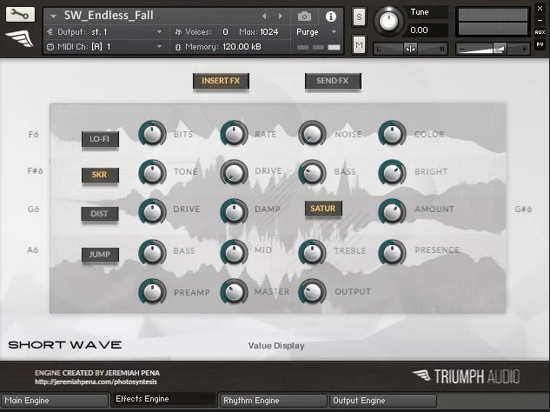
Task: Click the camera snapshot icon
Action: tap(304, 17)
